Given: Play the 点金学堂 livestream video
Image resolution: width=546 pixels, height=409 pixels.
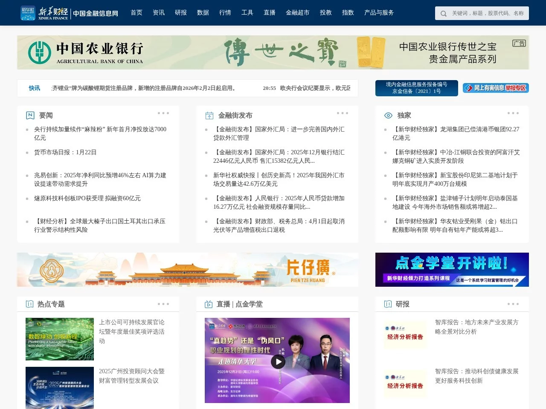Looking at the screenshot, I should [278, 362].
